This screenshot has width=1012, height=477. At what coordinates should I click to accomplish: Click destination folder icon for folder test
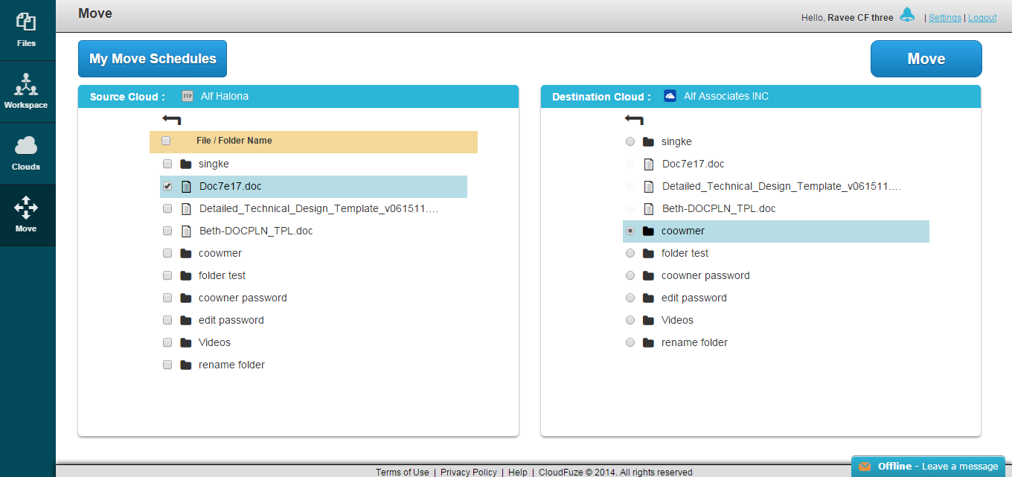coord(648,253)
